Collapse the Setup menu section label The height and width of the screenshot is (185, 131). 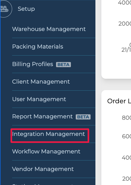tap(26, 9)
